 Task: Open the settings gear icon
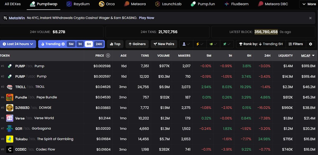click(311, 44)
